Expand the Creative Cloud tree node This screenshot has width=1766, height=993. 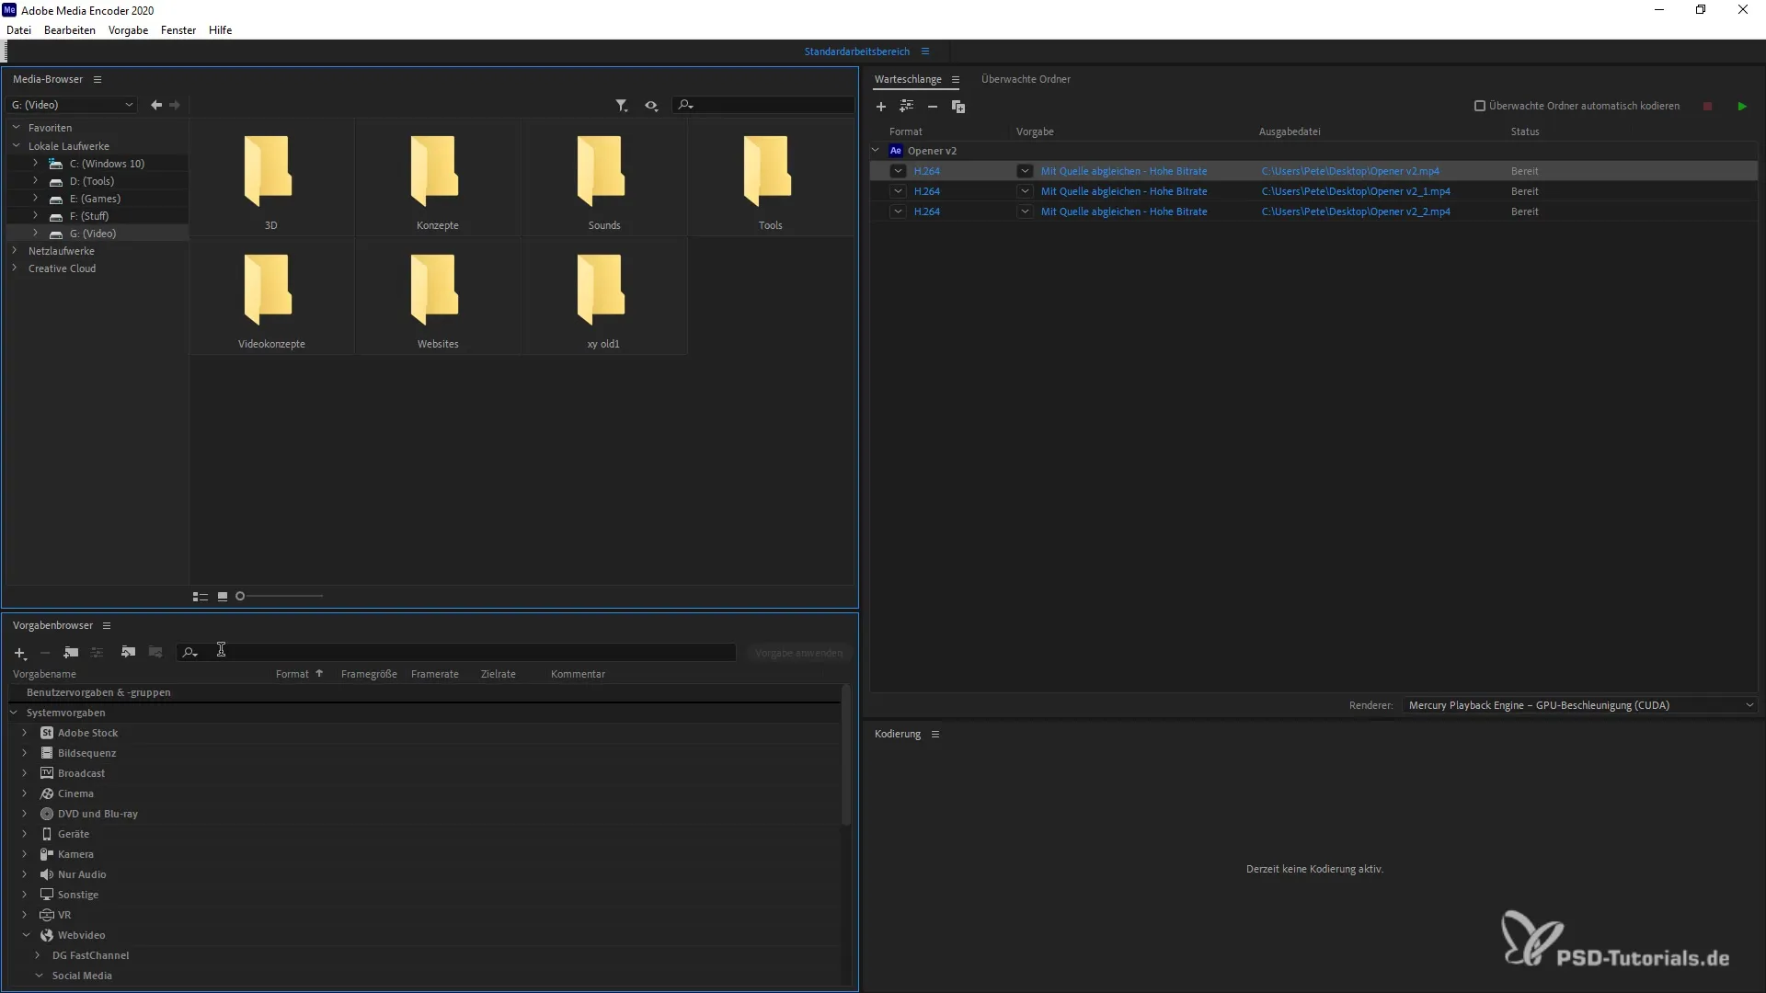click(x=15, y=268)
